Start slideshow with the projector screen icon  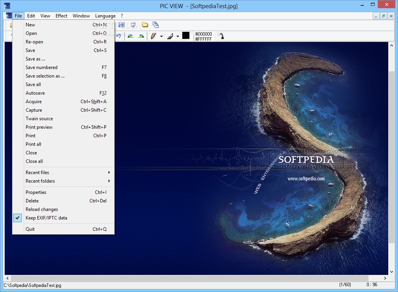tap(133, 25)
